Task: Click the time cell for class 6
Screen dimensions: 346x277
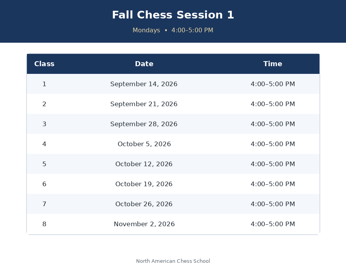Action: tap(273, 184)
